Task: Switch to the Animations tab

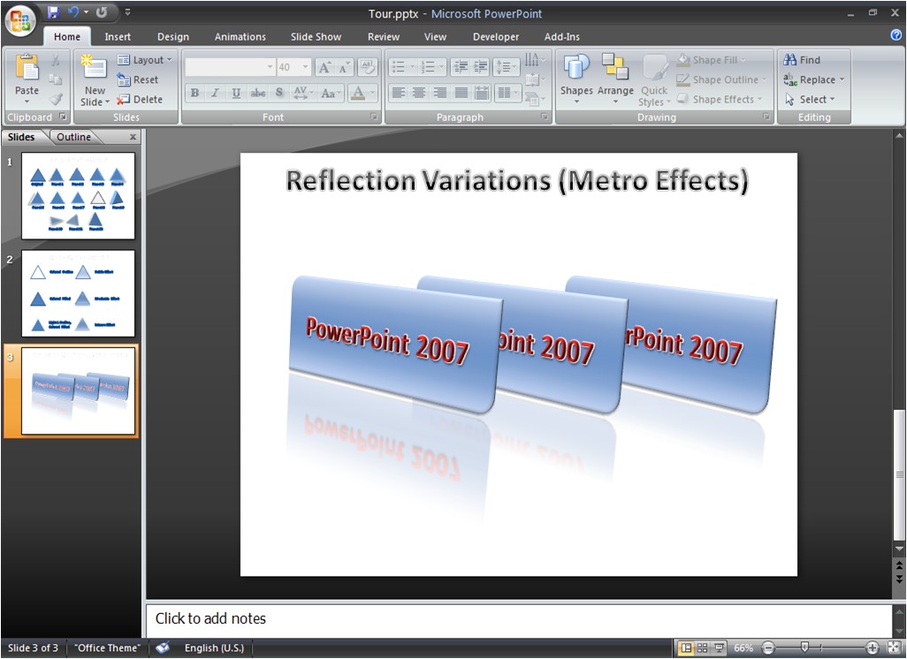Action: click(x=240, y=36)
